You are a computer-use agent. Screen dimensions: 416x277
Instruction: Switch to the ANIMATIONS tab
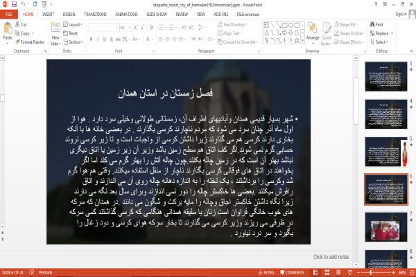[126, 15]
